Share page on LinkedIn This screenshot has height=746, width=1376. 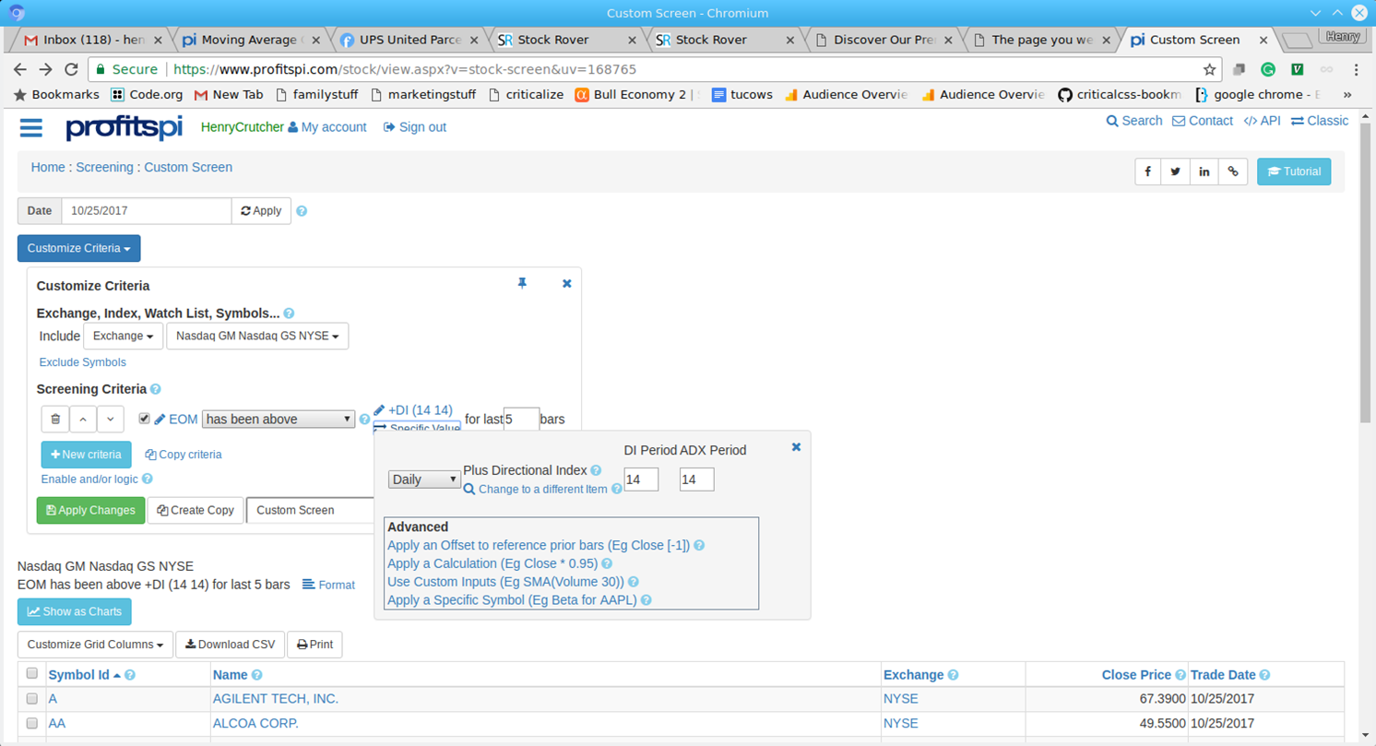1204,172
